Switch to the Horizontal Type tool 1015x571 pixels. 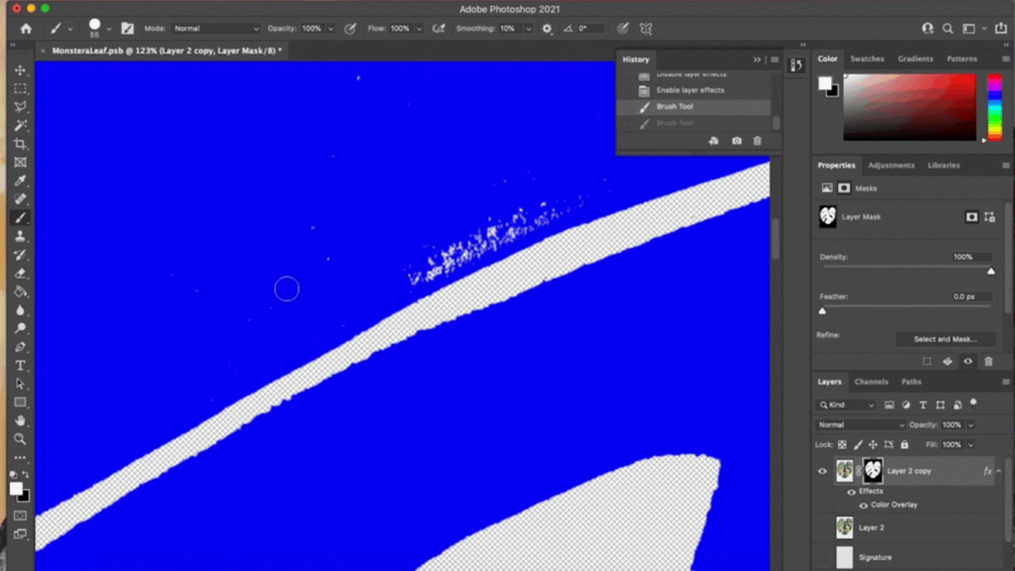pos(20,365)
